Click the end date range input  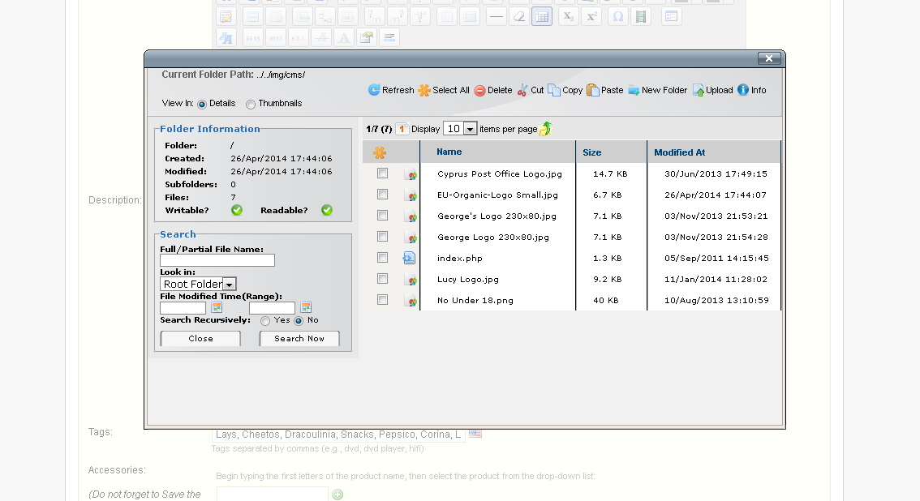click(273, 307)
